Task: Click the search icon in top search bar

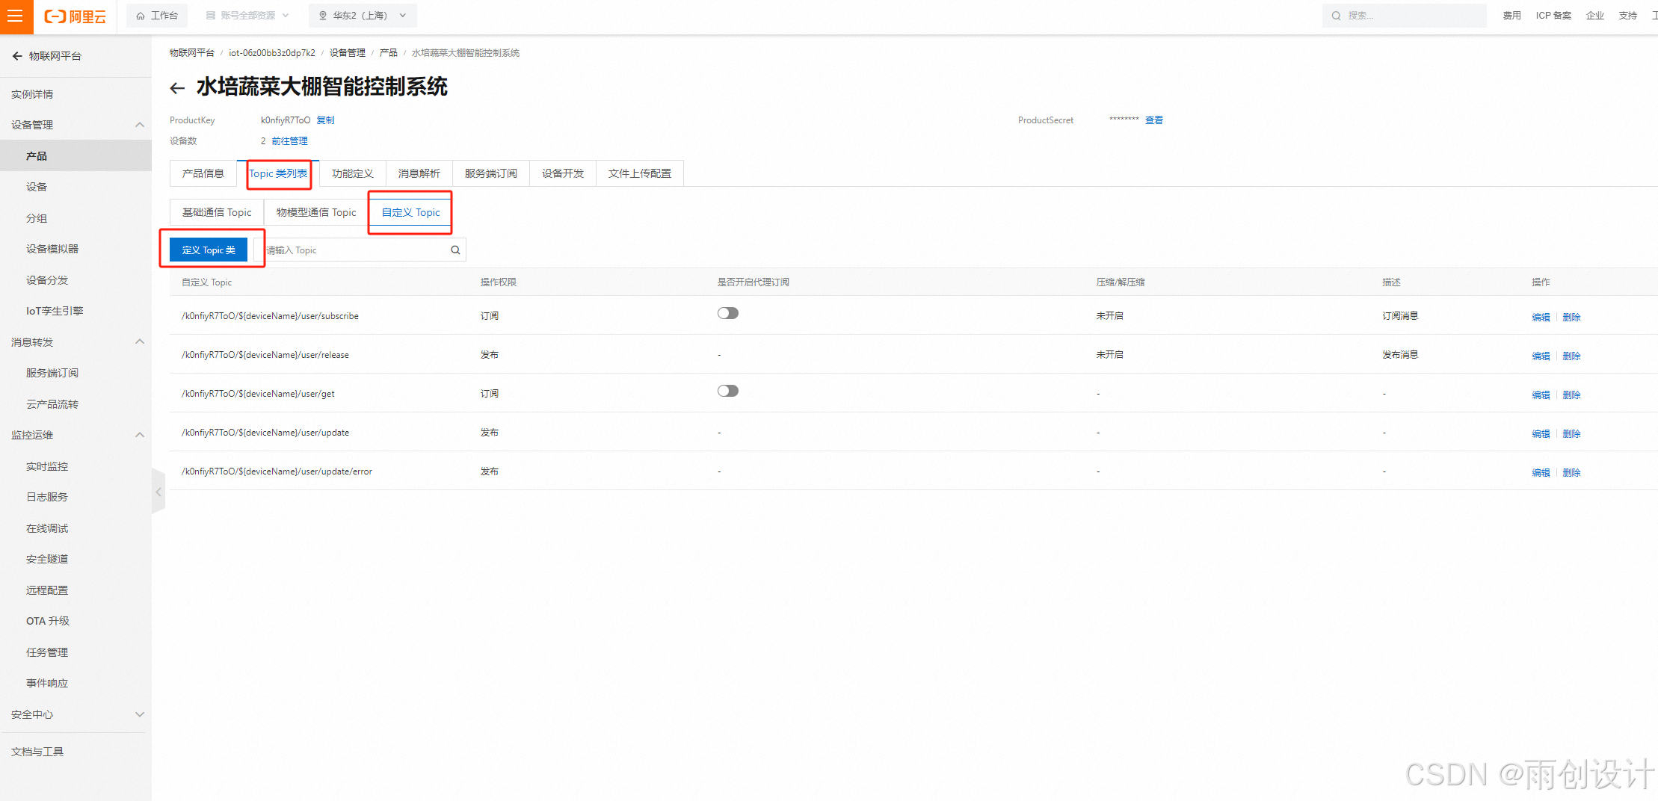Action: (x=1336, y=16)
